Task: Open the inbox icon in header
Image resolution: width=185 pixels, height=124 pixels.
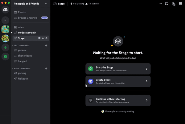Action: [x=167, y=4]
